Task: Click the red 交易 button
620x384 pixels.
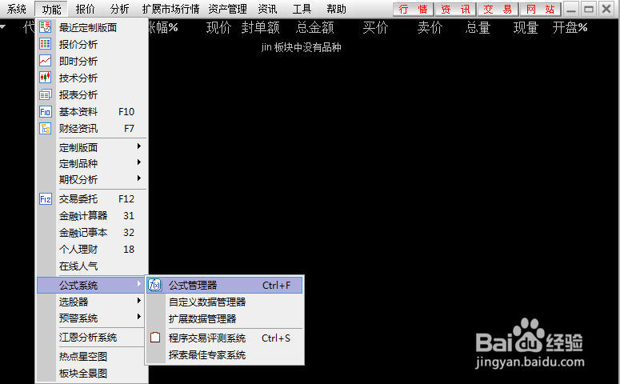Action: pos(498,9)
